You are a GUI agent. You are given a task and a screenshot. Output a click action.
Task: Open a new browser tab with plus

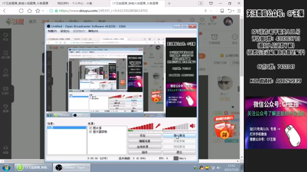(x=169, y=3)
